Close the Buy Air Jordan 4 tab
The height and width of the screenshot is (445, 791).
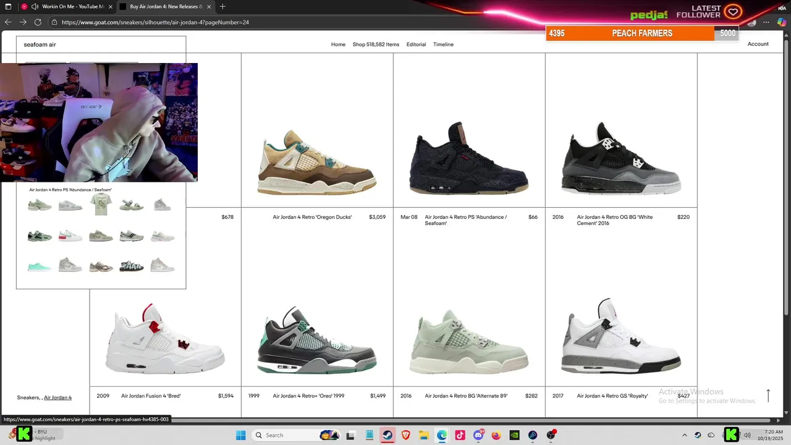coord(209,6)
